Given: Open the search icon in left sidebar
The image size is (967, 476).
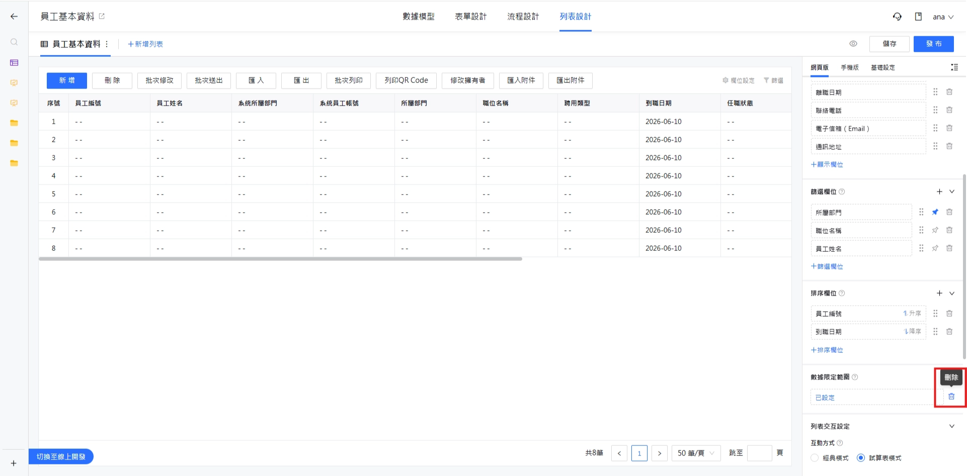Looking at the screenshot, I should (x=14, y=42).
